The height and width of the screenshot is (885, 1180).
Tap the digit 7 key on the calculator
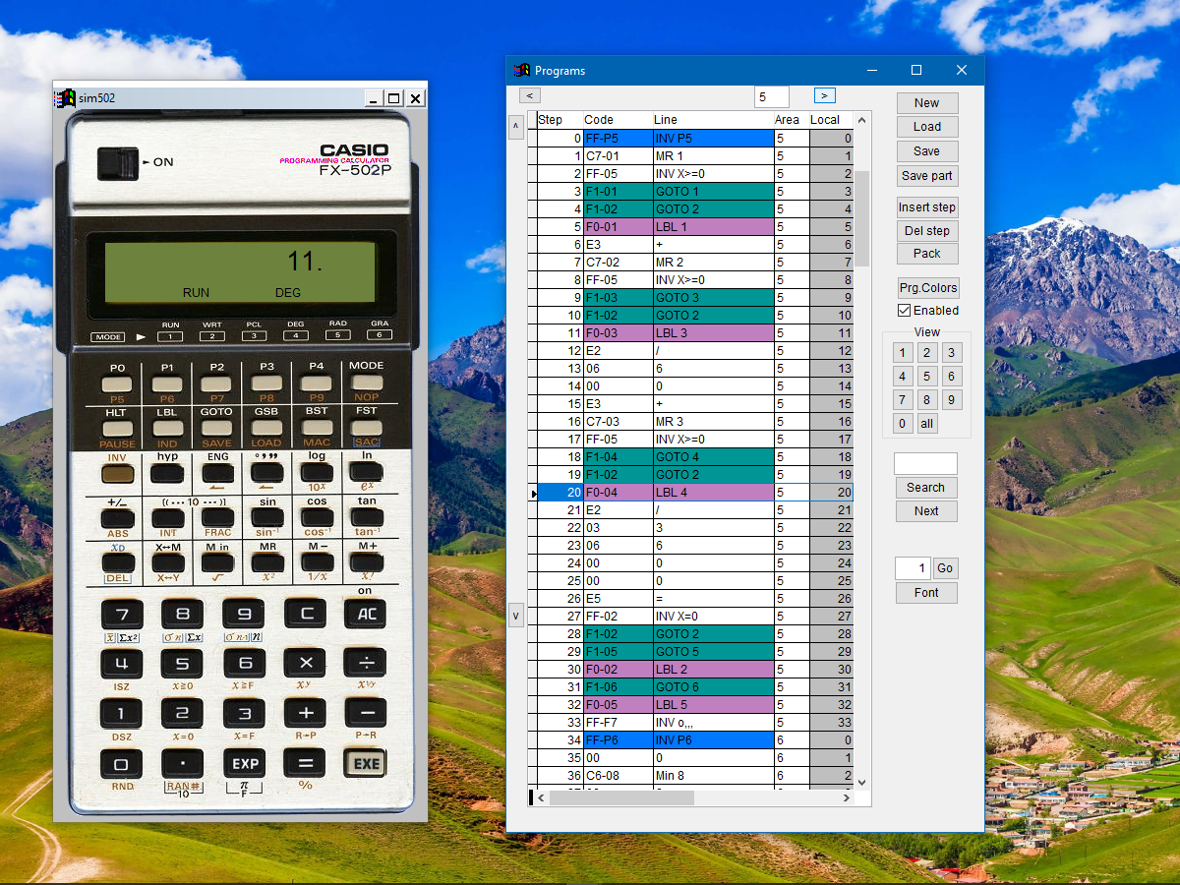coord(122,615)
